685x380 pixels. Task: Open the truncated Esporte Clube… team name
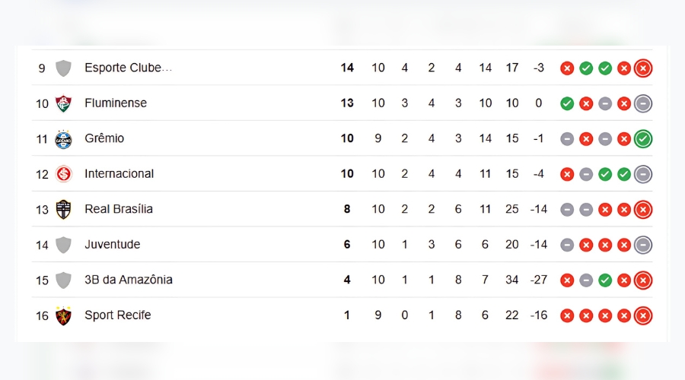[128, 68]
